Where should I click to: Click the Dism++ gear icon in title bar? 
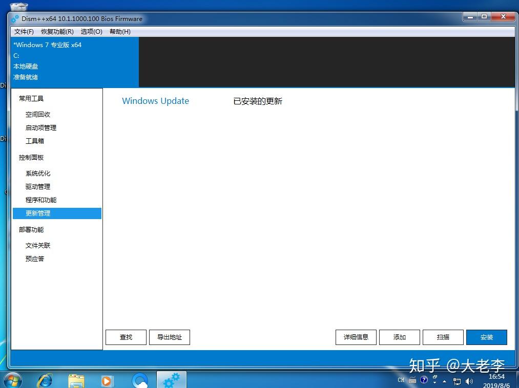pyautogui.click(x=15, y=19)
